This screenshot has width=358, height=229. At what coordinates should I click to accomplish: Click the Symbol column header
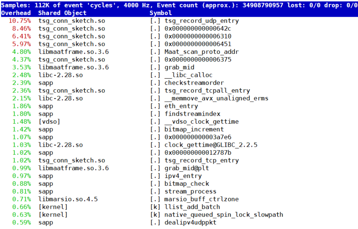click(x=160, y=13)
